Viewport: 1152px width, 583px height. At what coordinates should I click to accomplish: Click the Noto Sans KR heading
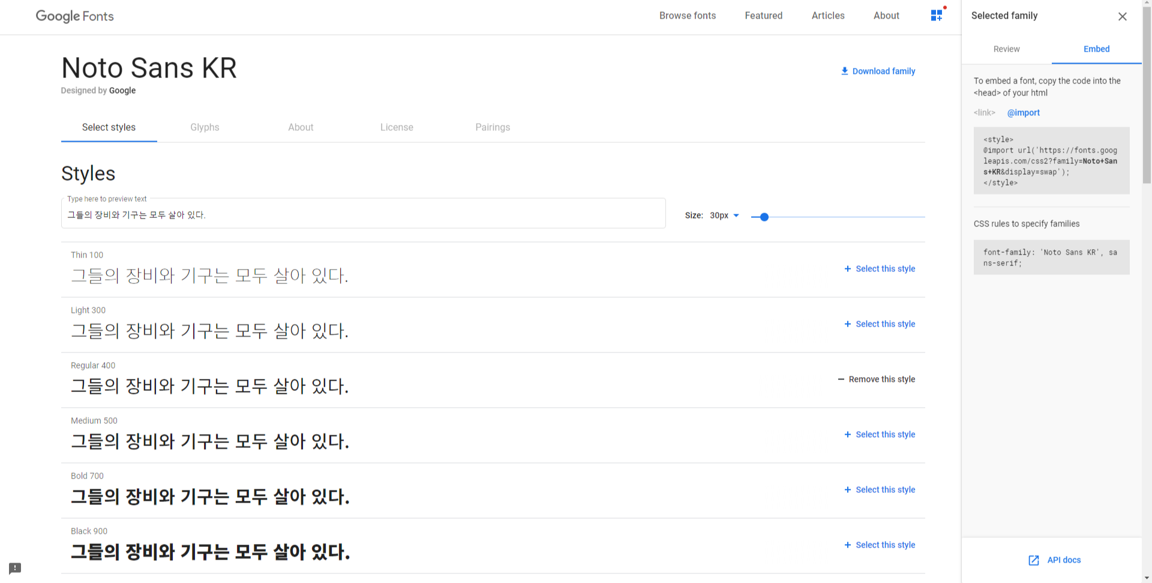point(149,68)
